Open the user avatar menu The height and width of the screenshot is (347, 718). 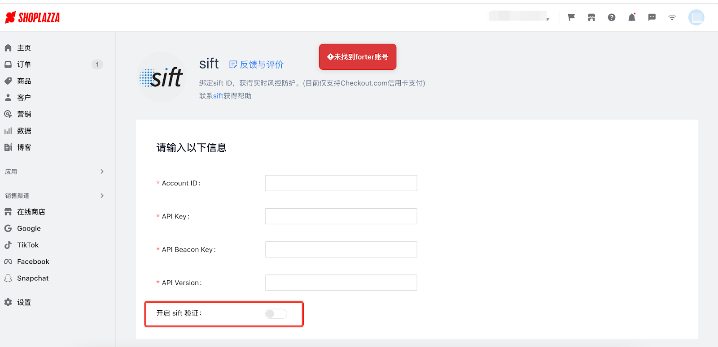click(x=696, y=17)
